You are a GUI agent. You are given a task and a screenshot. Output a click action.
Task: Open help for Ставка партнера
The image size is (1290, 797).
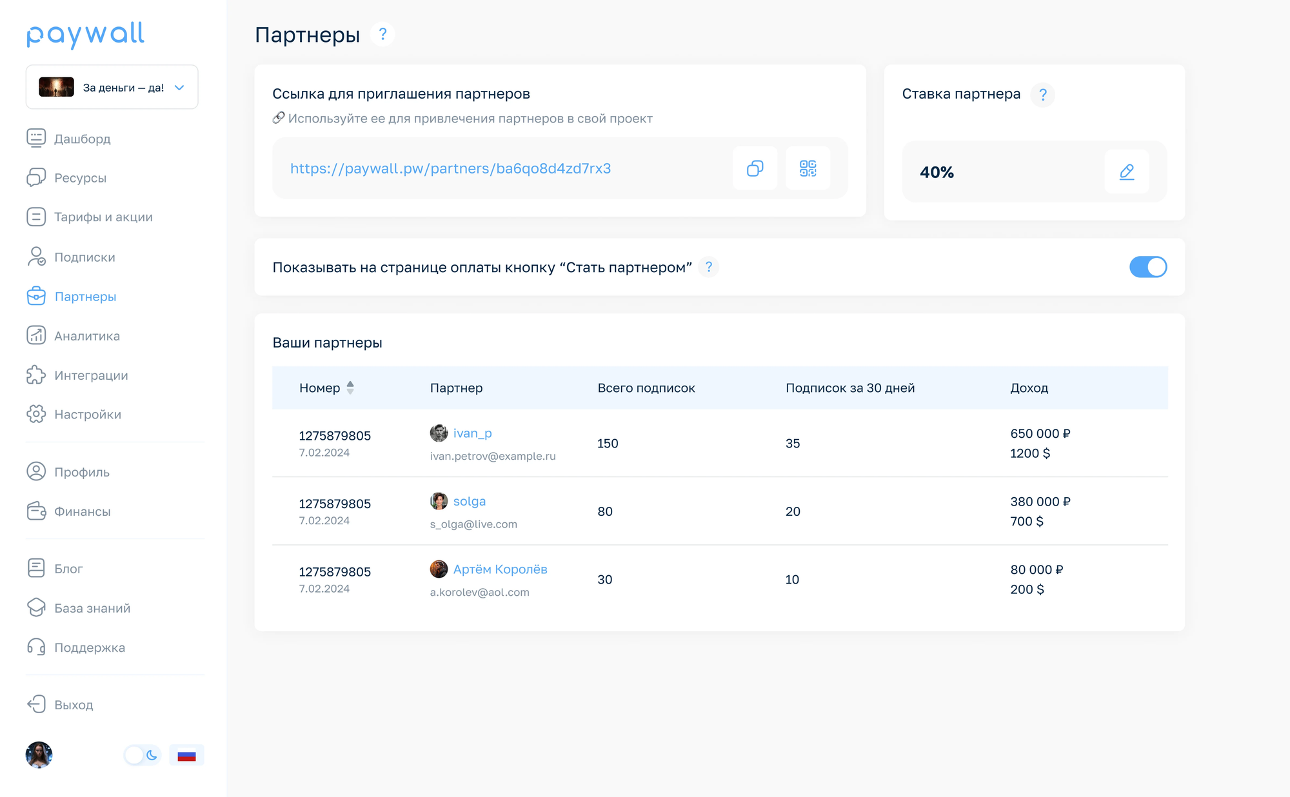(1042, 95)
